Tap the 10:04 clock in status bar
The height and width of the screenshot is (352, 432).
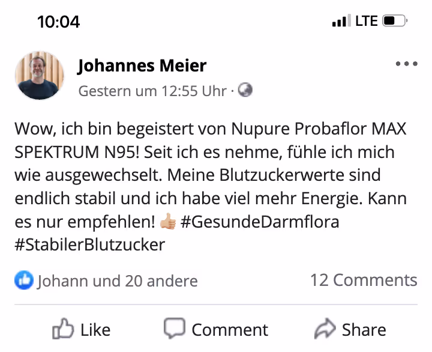point(58,22)
